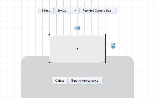Click the bottom-left selection handle
Viewport: 155px width, 98px height.
pyautogui.click(x=49, y=63)
